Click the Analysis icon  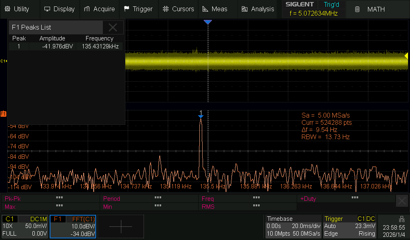tap(245, 9)
